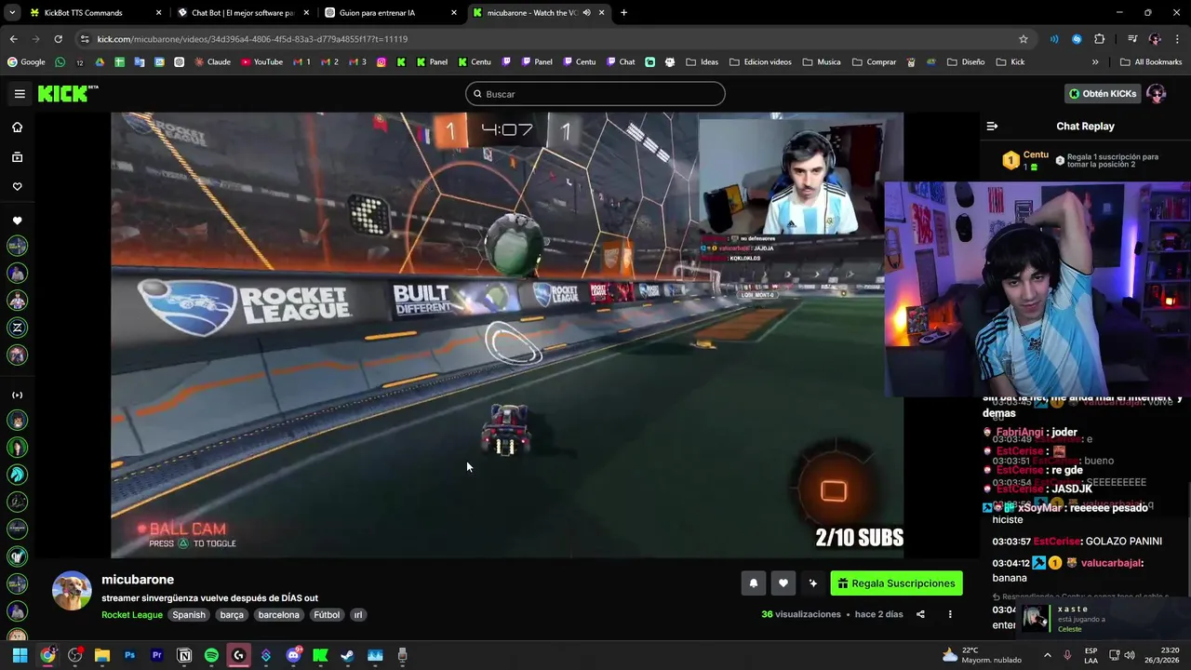Switch to KickBot TTS Commands tab
The height and width of the screenshot is (670, 1191).
click(x=93, y=13)
